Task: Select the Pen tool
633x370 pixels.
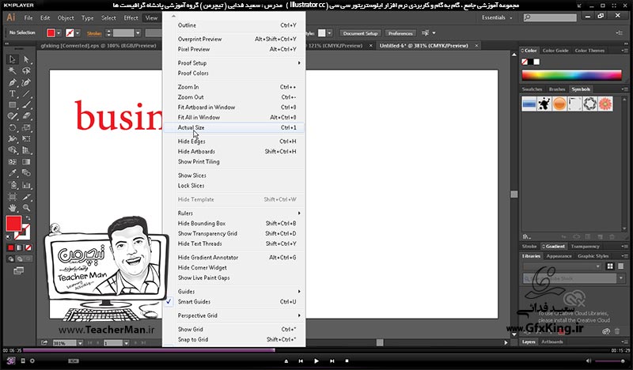Action: (12, 83)
